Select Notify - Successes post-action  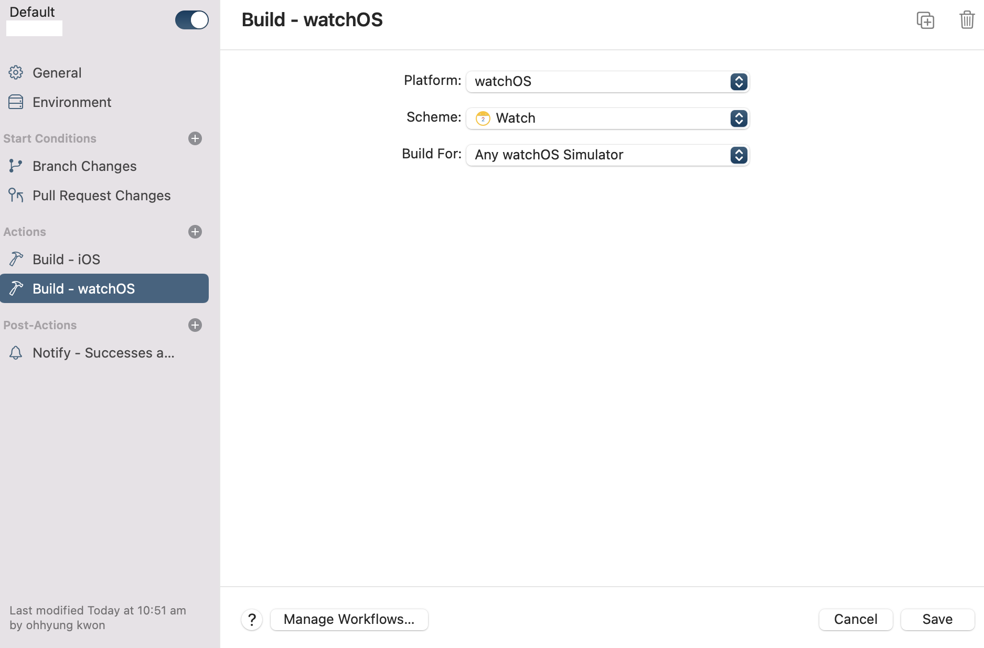[x=103, y=353]
